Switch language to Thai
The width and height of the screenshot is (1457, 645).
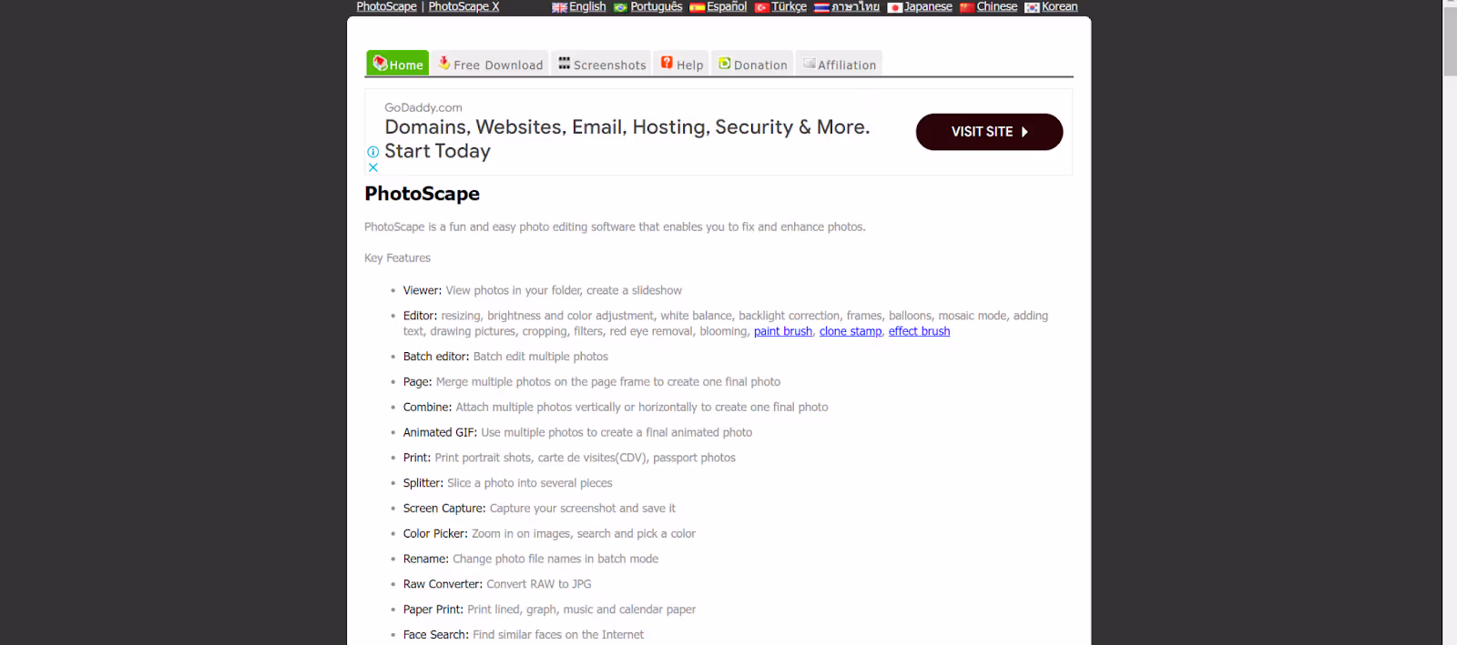point(855,6)
